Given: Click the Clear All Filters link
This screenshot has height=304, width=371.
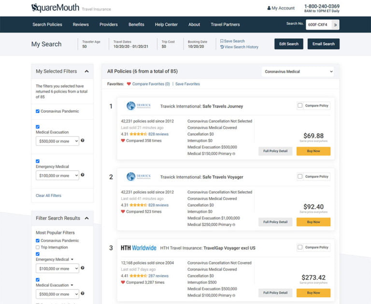Looking at the screenshot, I should coord(48,196).
